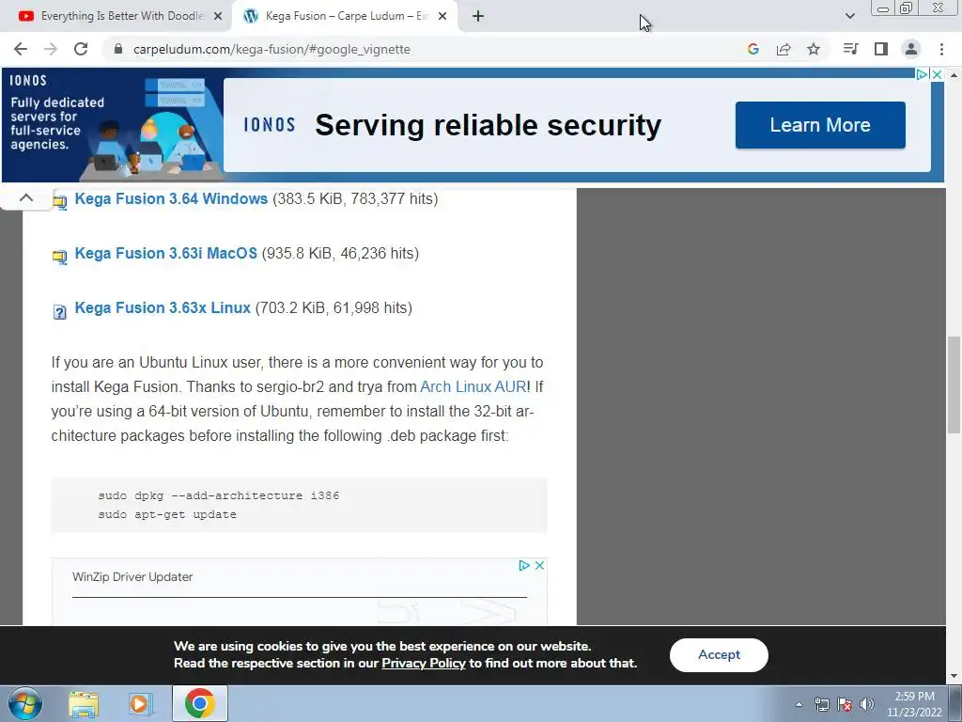This screenshot has width=962, height=722.
Task: Download Kega Fusion 3.63x Linux
Action: tap(163, 308)
